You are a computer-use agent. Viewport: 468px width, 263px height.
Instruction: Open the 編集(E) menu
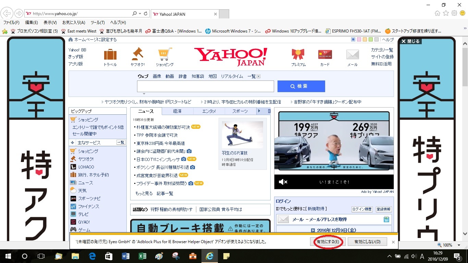32,23
